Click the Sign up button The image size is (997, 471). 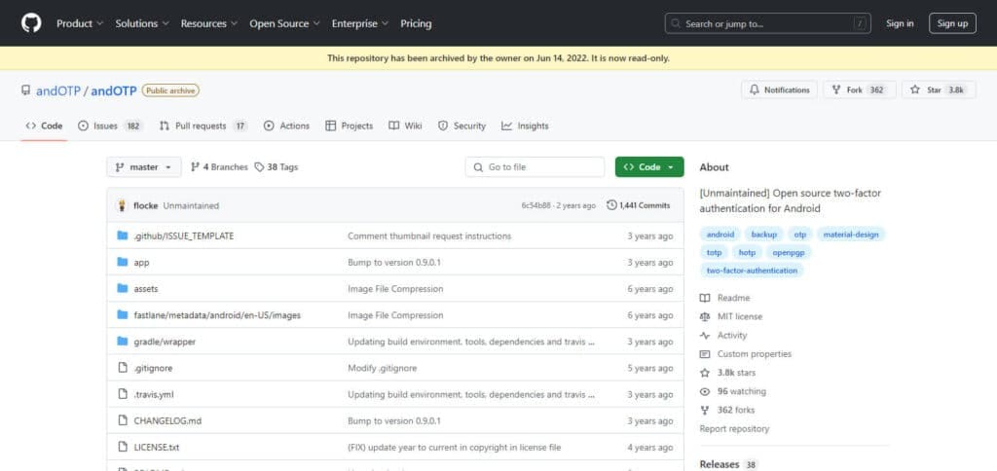pyautogui.click(x=952, y=23)
